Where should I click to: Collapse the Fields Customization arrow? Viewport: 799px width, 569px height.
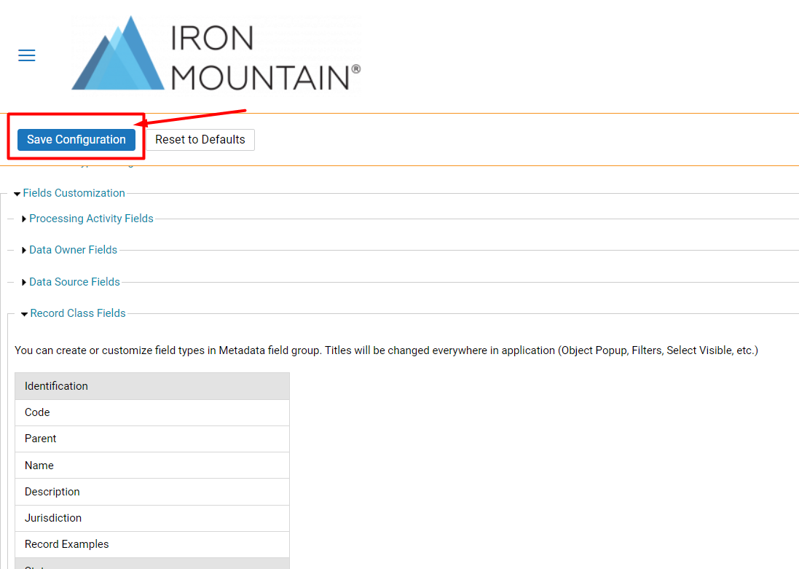click(x=17, y=194)
